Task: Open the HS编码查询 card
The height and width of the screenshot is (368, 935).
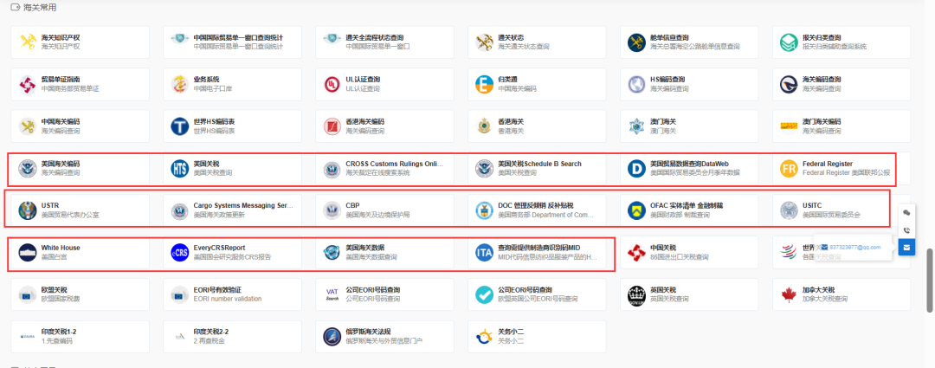Action: pos(689,84)
